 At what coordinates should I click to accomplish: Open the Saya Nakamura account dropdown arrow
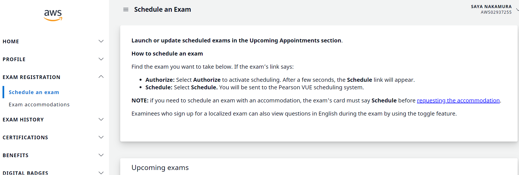[x=517, y=9]
